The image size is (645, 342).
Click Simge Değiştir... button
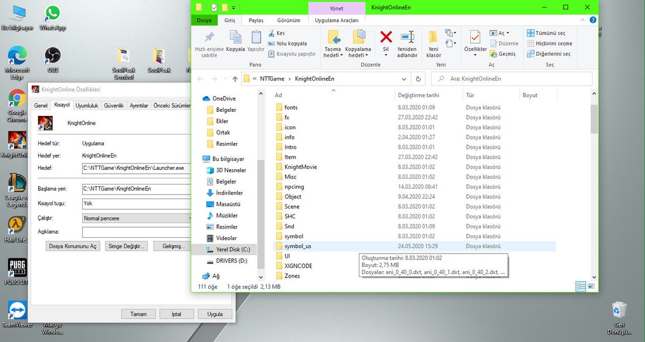click(126, 246)
